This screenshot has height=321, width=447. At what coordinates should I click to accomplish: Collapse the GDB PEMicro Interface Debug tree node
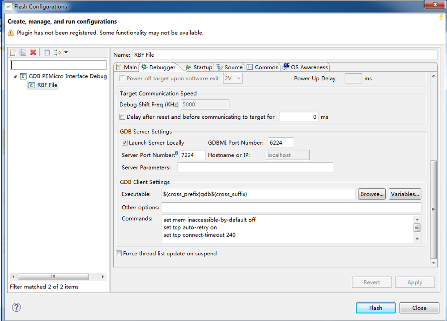point(15,76)
